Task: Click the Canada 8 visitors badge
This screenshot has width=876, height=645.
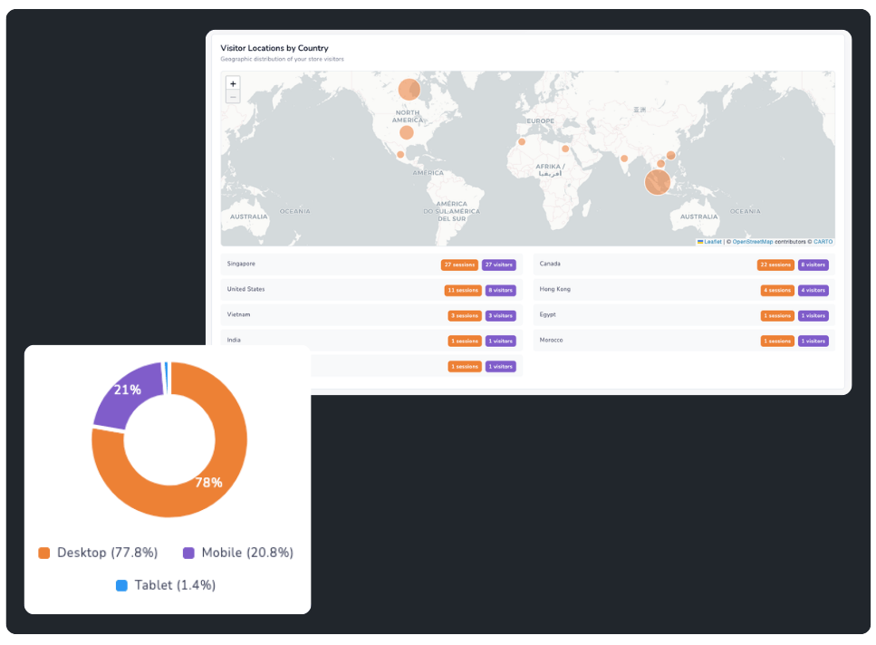Action: (813, 265)
